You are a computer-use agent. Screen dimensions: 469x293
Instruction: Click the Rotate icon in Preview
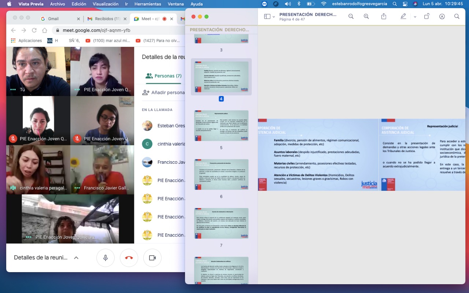point(427,16)
